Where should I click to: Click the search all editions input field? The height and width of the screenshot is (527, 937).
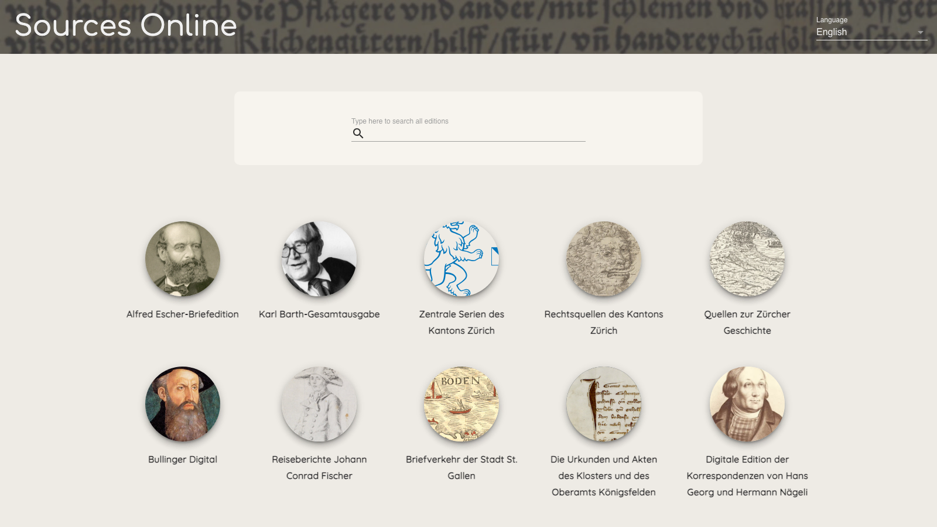468,134
